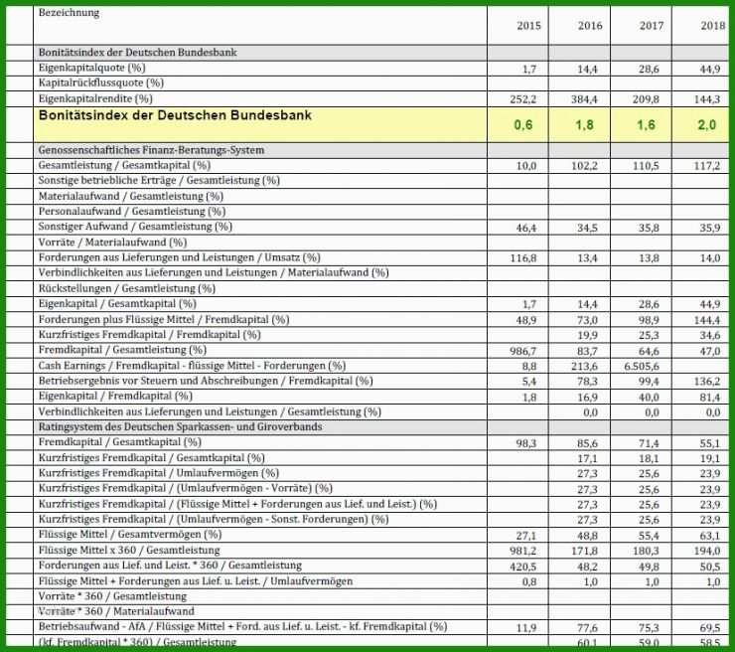Click the Bonitätsindex value 1,6 for 2017

(x=646, y=125)
